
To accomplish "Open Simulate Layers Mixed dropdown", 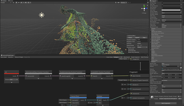I will [142, 47].
